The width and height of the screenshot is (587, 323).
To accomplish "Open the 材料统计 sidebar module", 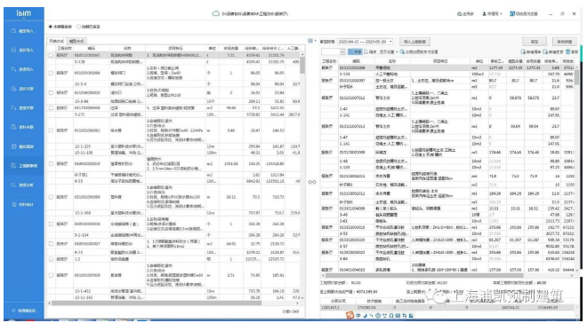I will tap(24, 205).
